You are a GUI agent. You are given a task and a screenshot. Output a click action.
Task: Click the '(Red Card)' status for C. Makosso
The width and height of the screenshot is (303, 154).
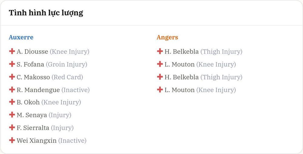coord(67,77)
